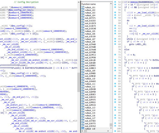
Task: Select sub_627A6B in the function list
Action: click(x=90, y=44)
